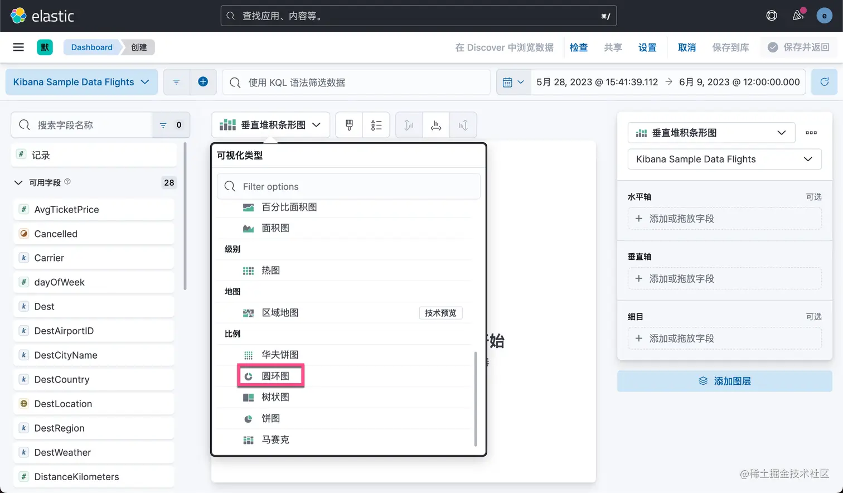Click the field list scrollbar
The image size is (843, 493).
click(185, 217)
